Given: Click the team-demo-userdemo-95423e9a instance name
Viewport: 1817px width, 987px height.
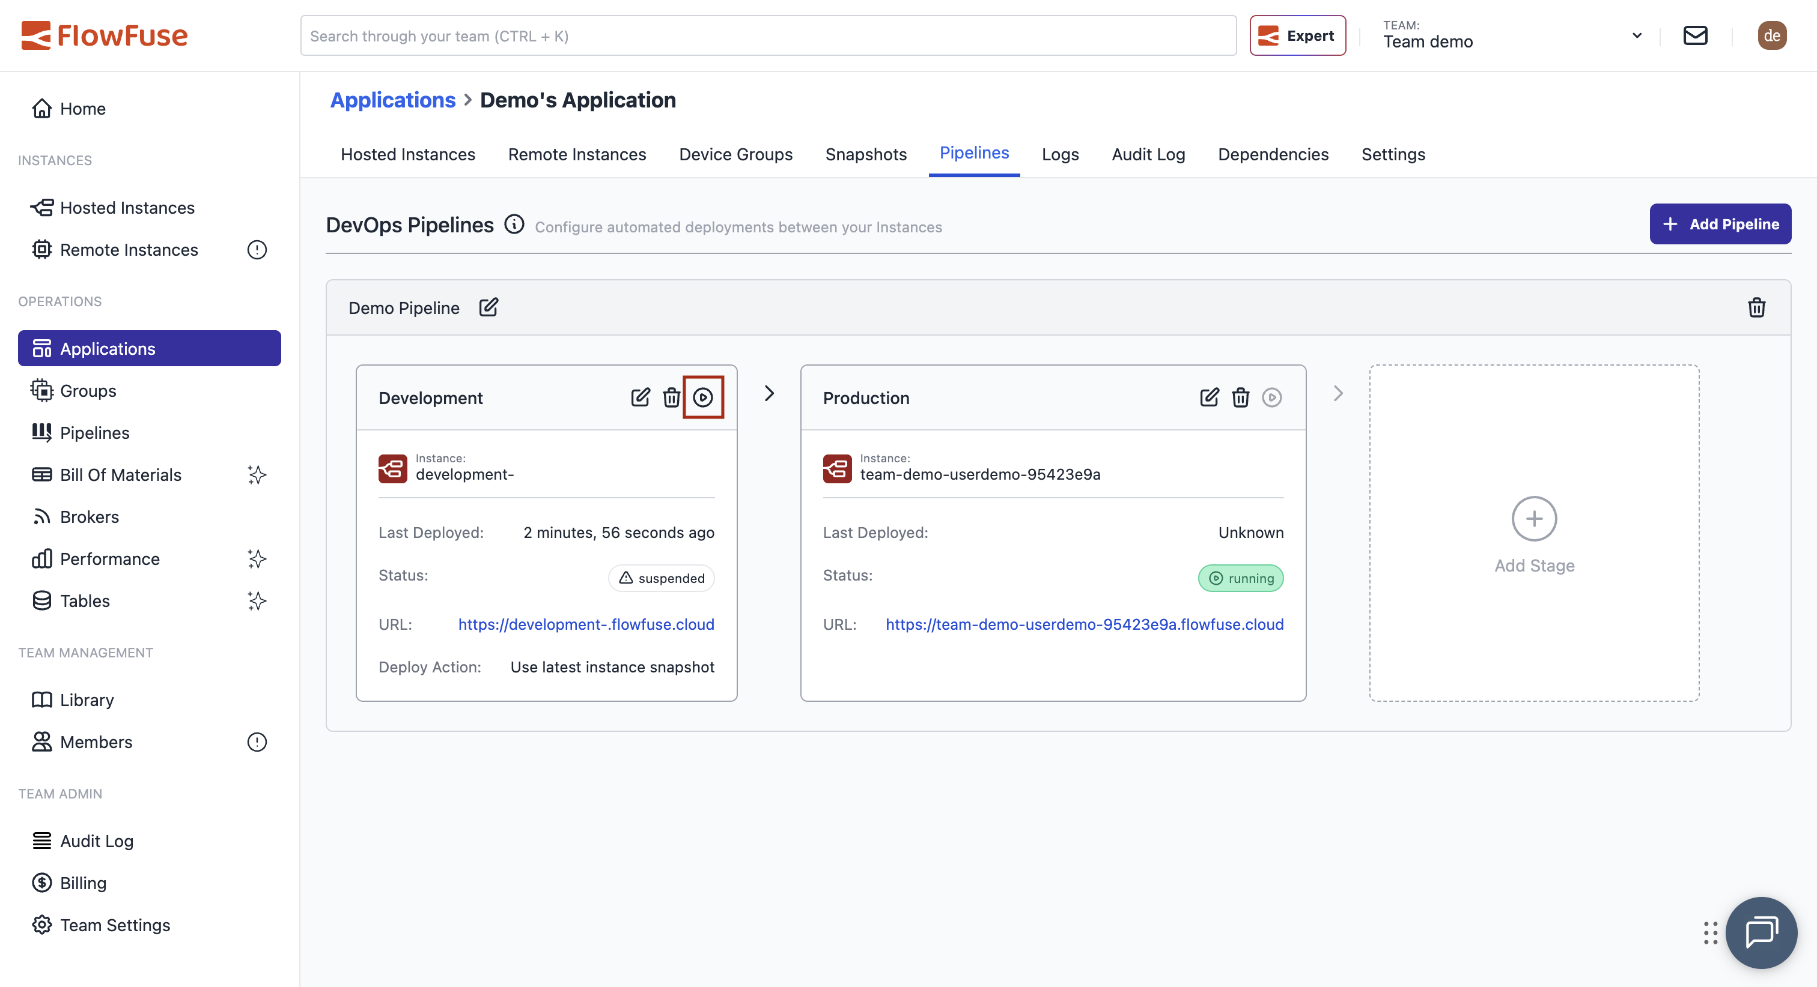Looking at the screenshot, I should (980, 474).
